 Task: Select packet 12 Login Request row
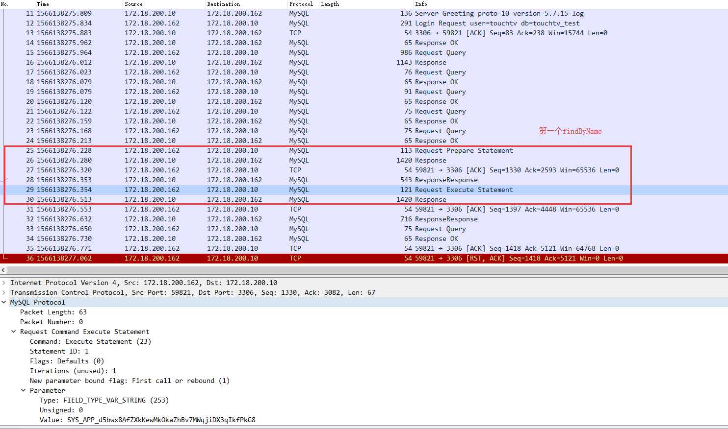click(364, 23)
